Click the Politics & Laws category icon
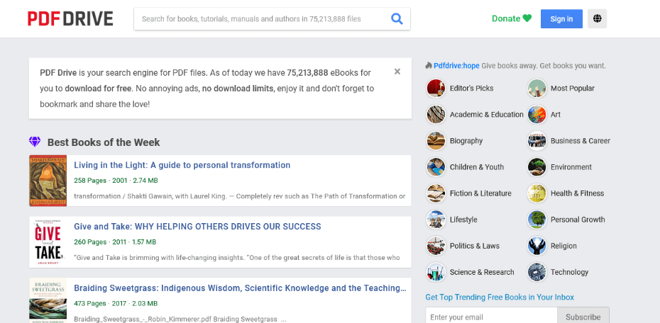This screenshot has height=323, width=660. pos(436,246)
